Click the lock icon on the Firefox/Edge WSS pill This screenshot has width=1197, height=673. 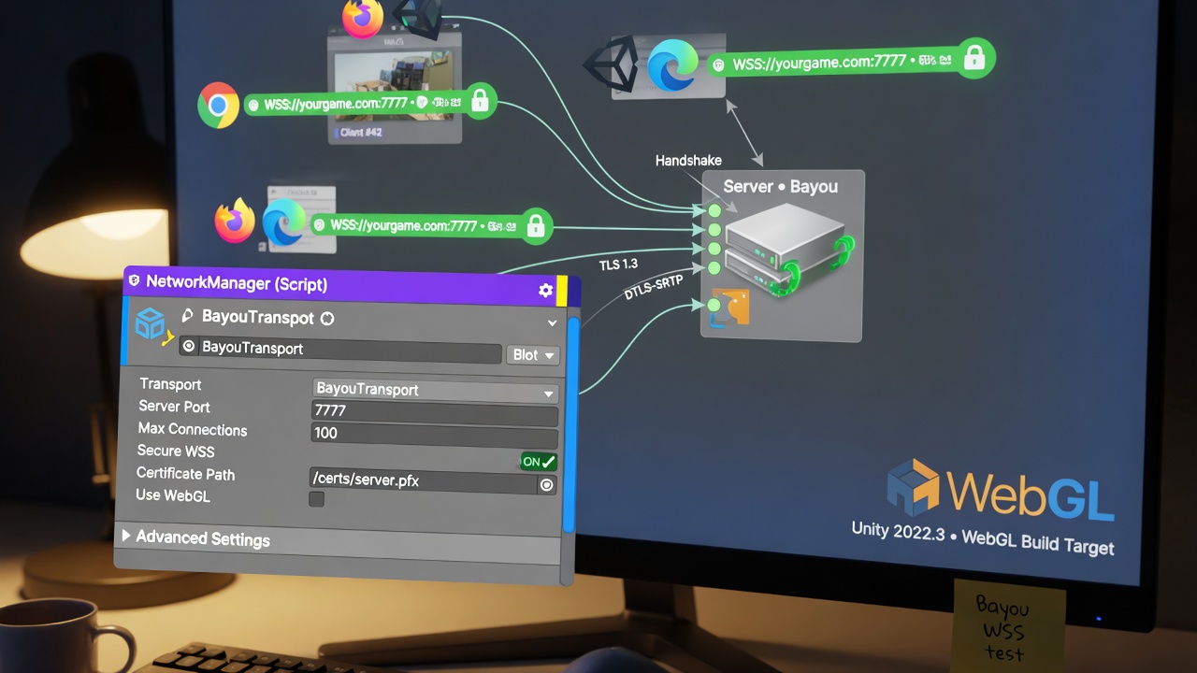(536, 225)
